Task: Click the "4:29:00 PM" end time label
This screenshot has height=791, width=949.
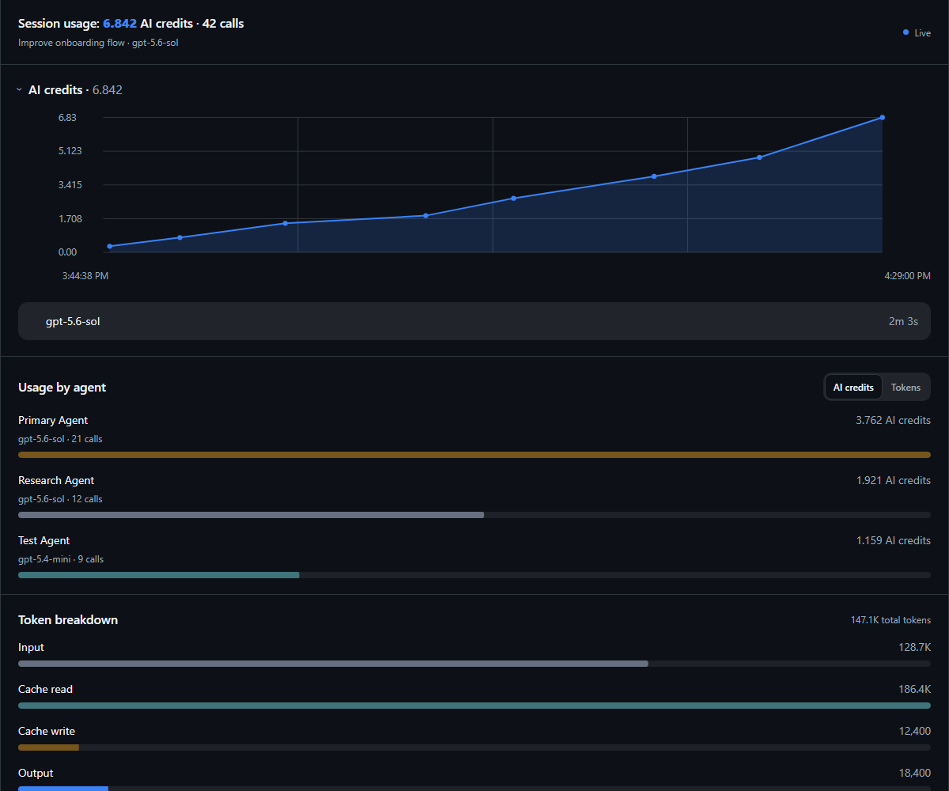Action: point(907,276)
